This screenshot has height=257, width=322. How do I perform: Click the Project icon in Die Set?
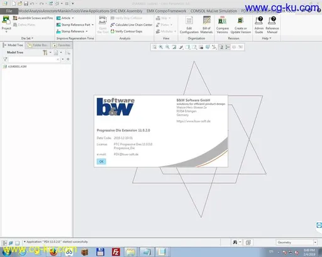[x=6, y=21]
